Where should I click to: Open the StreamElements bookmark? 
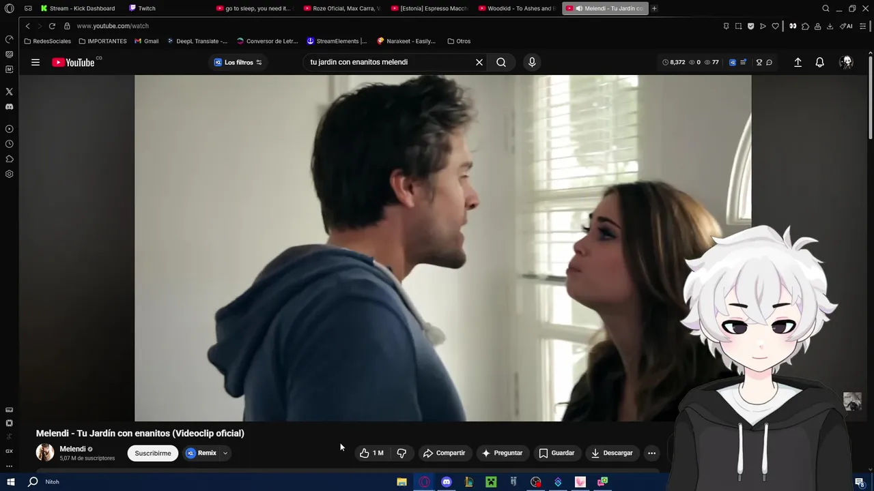click(x=337, y=41)
